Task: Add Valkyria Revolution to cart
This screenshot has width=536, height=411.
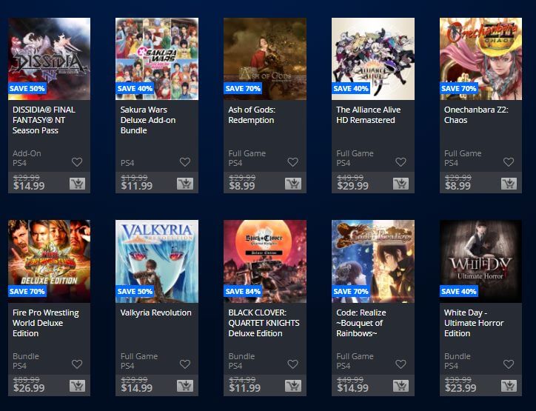Action: point(185,386)
